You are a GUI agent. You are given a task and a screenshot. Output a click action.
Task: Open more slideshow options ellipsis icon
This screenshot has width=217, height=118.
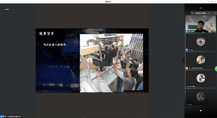(x=50, y=91)
